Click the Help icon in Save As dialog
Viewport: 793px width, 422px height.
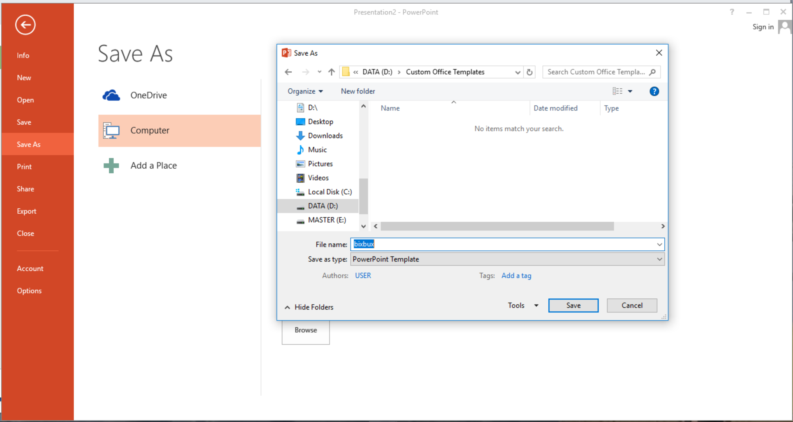(655, 91)
